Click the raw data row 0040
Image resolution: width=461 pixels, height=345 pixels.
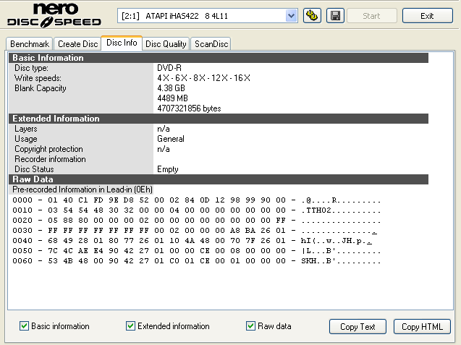[x=193, y=241]
